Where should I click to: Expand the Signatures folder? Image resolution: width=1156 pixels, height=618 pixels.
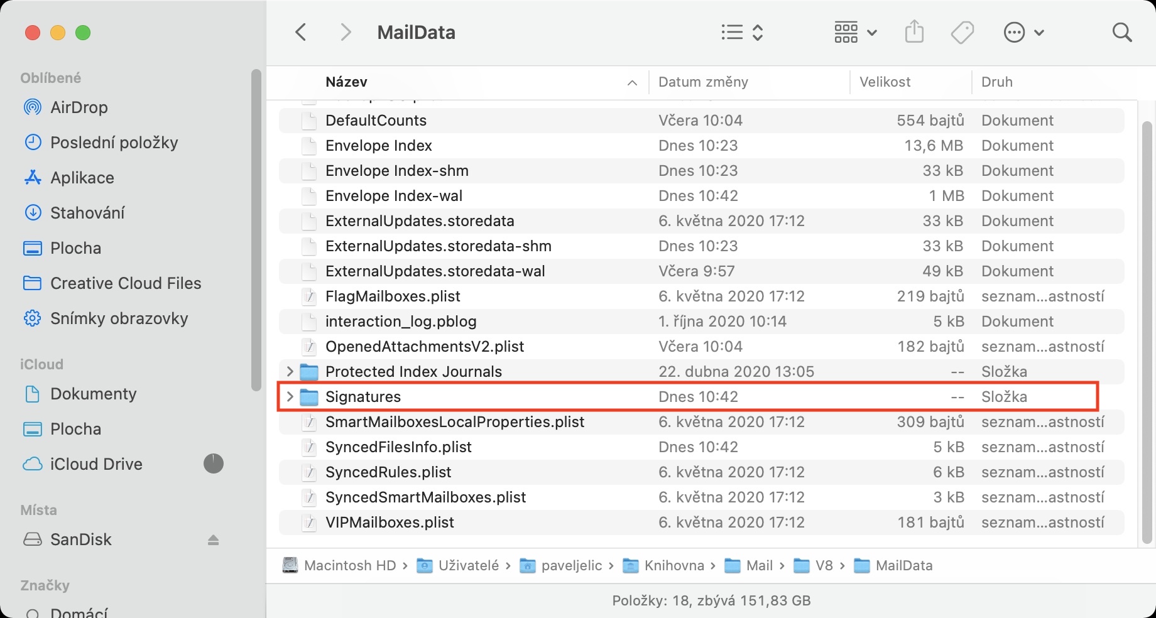pos(290,397)
